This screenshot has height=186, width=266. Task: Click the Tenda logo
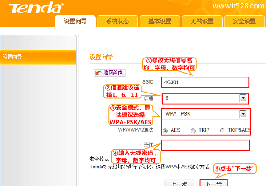tap(36, 8)
